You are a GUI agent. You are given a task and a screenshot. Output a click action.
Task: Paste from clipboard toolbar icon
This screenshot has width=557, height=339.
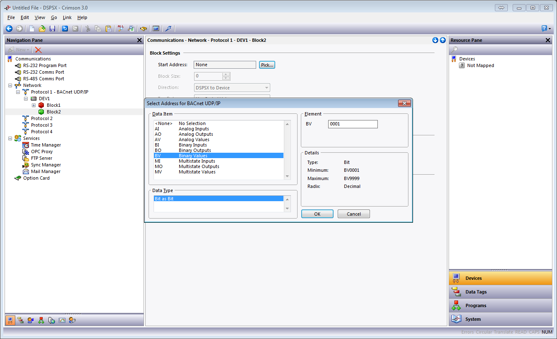(108, 29)
